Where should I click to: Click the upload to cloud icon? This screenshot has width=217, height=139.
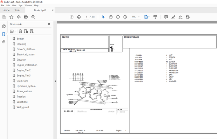(x=19, y=17)
